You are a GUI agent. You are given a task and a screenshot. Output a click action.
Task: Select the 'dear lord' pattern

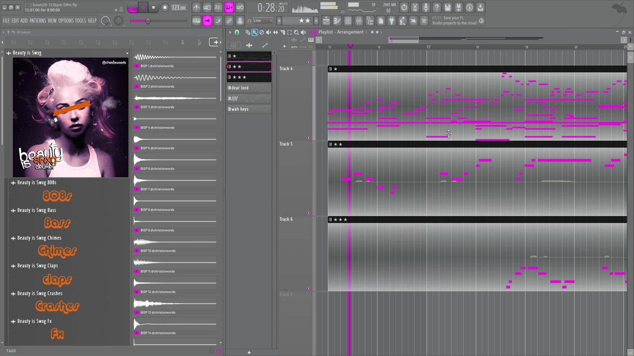249,88
